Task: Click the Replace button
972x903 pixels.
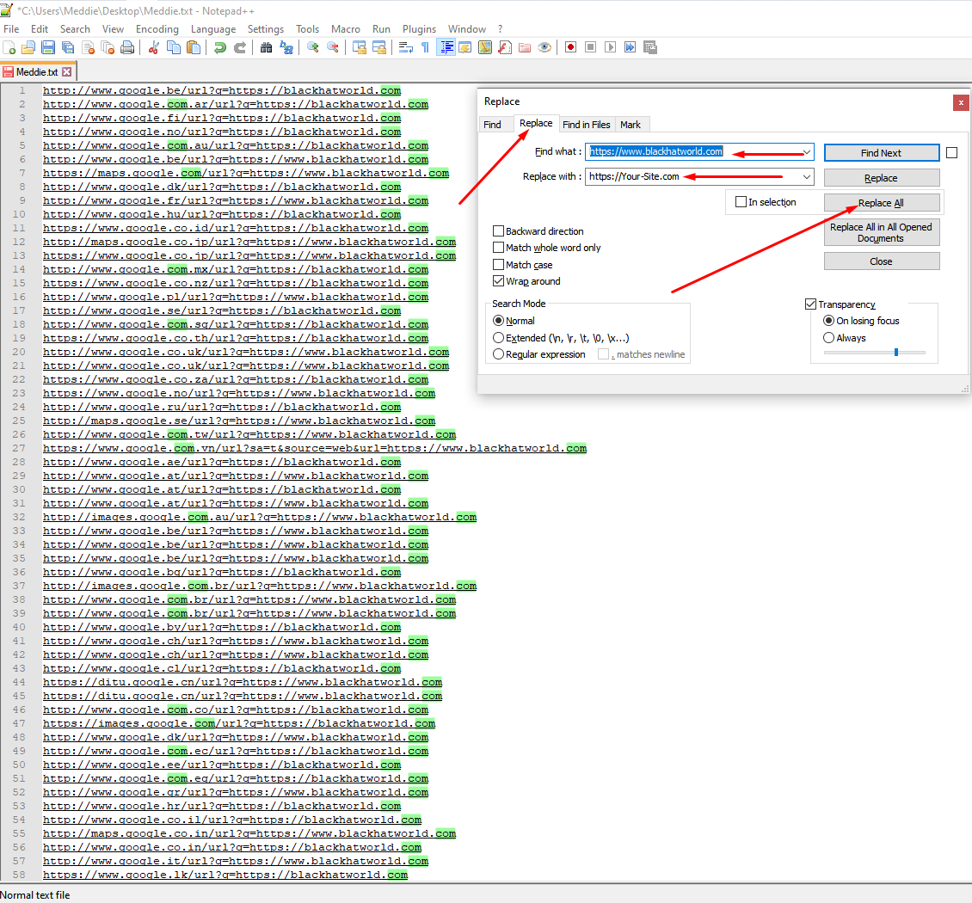Action: tap(881, 178)
